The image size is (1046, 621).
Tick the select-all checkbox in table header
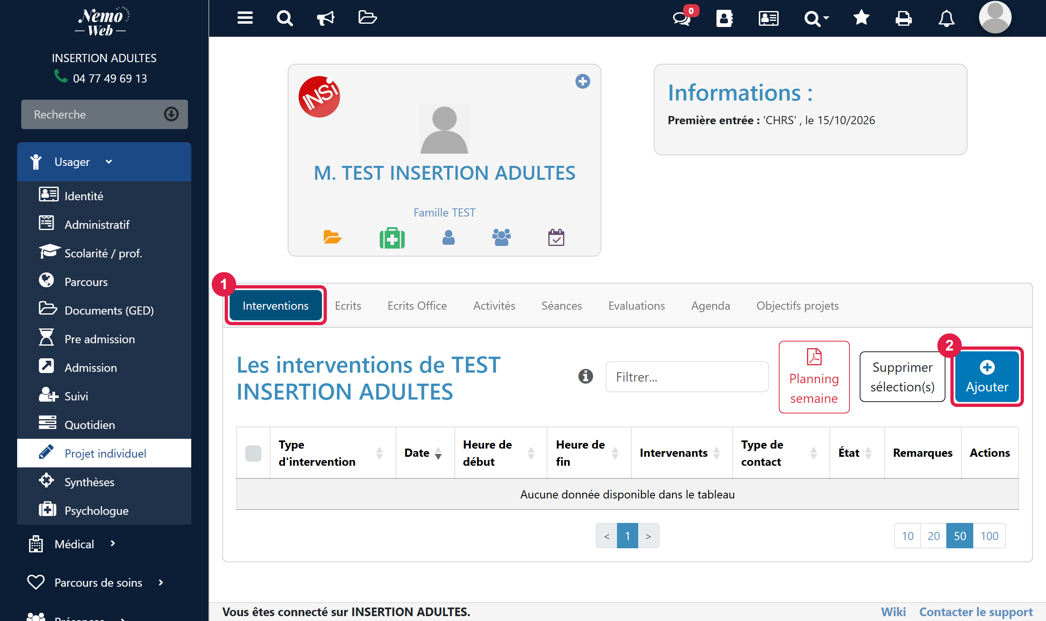253,453
